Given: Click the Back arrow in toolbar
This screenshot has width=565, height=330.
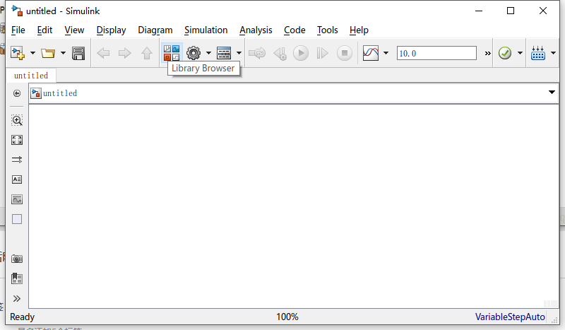Looking at the screenshot, I should pyautogui.click(x=103, y=54).
